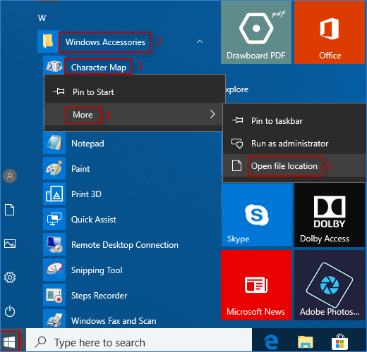Screen dimensions: 367x352
Task: Click the Print 3D icon
Action: coord(54,194)
